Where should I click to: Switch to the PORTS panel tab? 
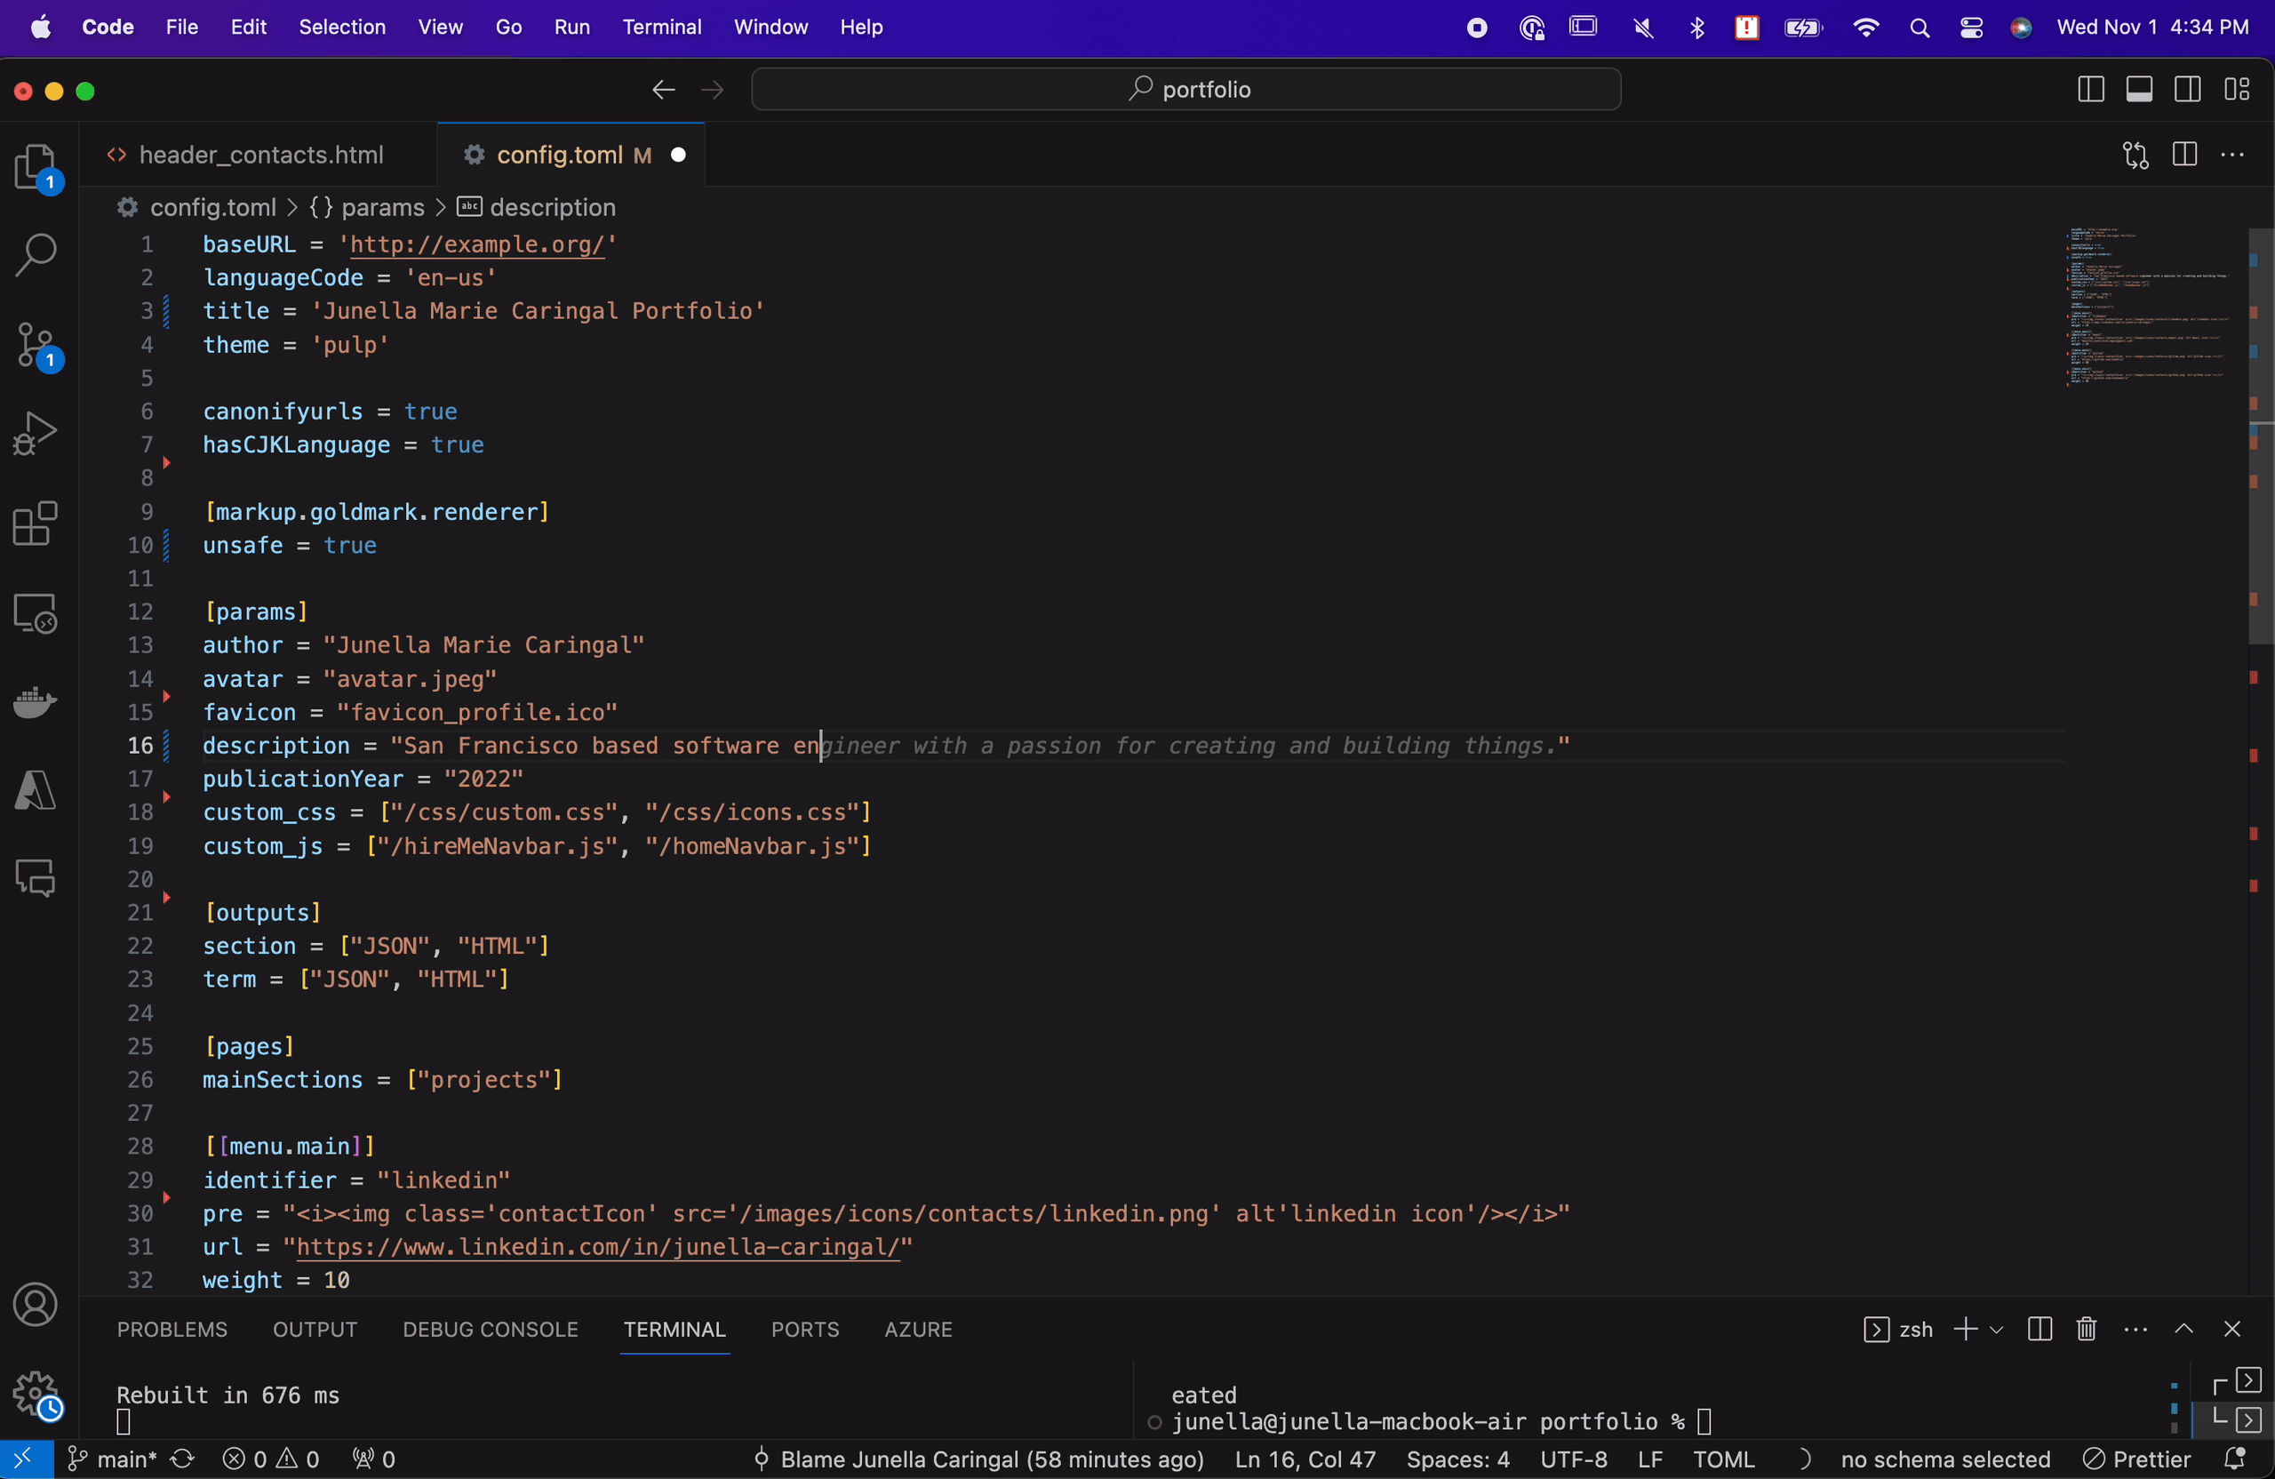[805, 1329]
